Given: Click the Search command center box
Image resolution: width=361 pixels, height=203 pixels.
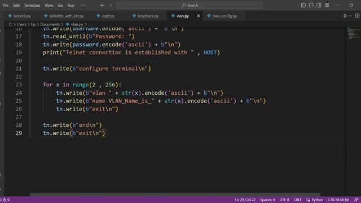Looking at the screenshot, I should [x=190, y=5].
